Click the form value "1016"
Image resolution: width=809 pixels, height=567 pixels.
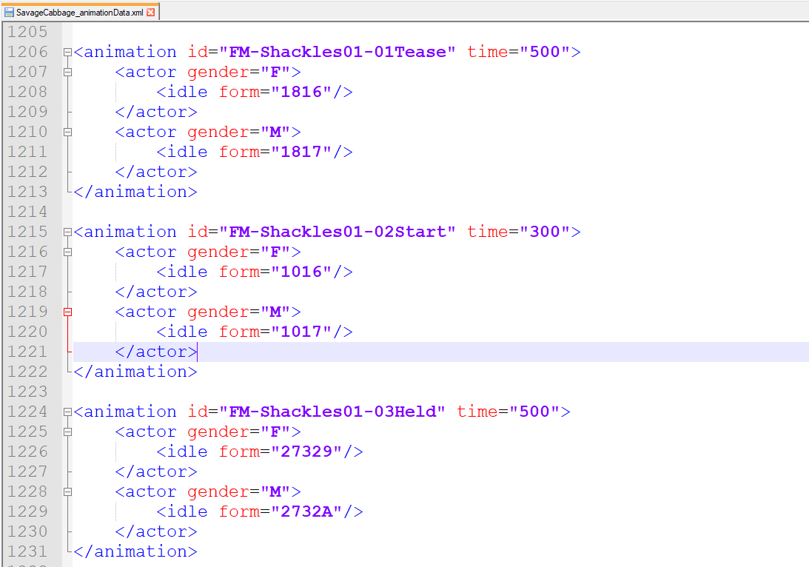(x=301, y=272)
